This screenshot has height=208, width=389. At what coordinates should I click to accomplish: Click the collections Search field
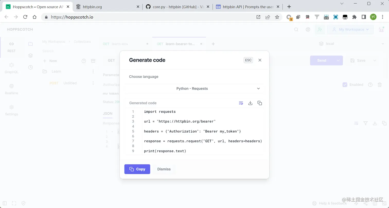point(69,51)
